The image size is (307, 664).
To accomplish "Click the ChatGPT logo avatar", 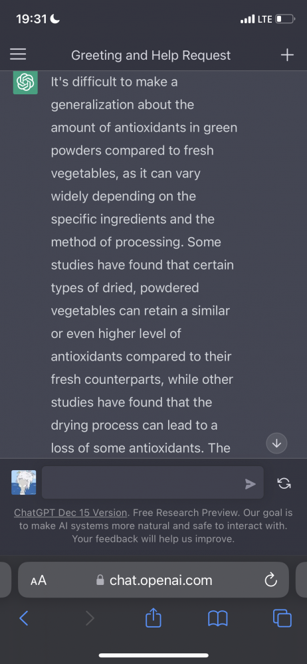I will pyautogui.click(x=25, y=82).
